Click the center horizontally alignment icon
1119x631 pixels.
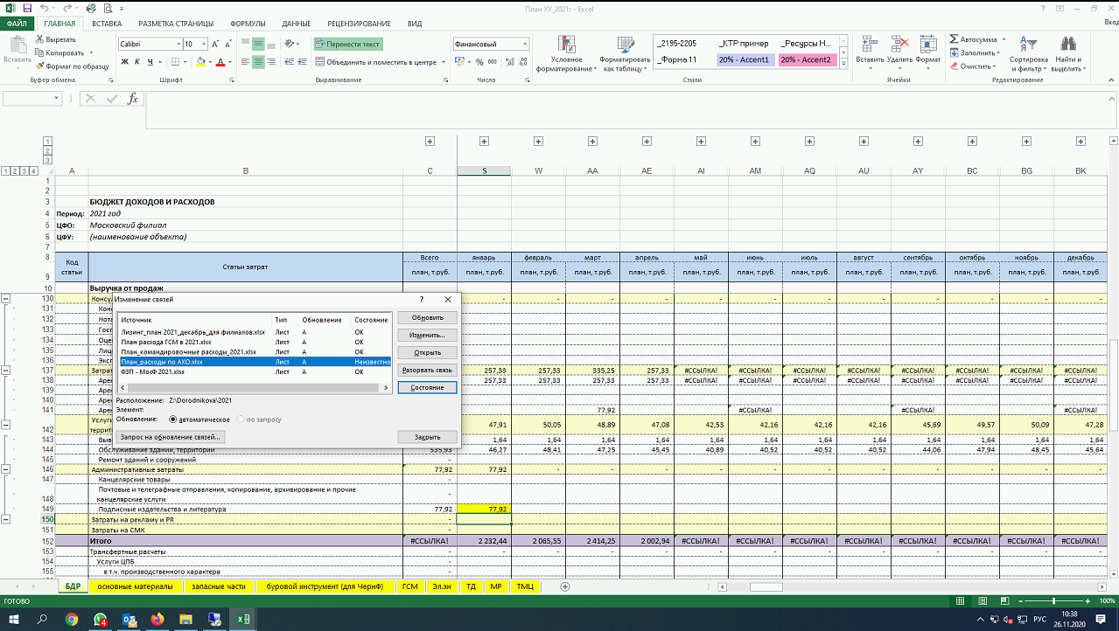pyautogui.click(x=260, y=62)
